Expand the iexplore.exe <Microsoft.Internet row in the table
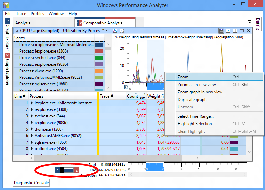Image resolution: width=265 pixels, height=190 pixels. point(32,103)
